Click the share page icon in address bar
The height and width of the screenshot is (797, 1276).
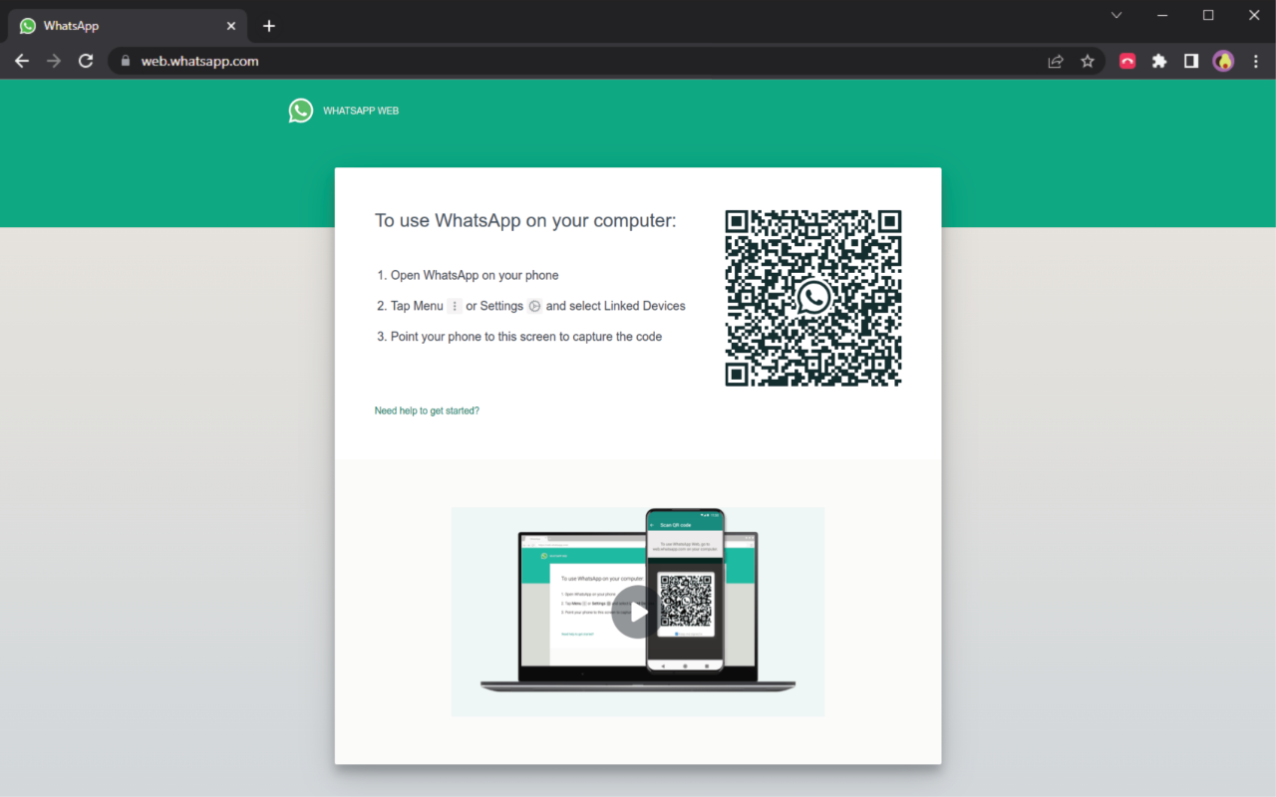(1056, 61)
